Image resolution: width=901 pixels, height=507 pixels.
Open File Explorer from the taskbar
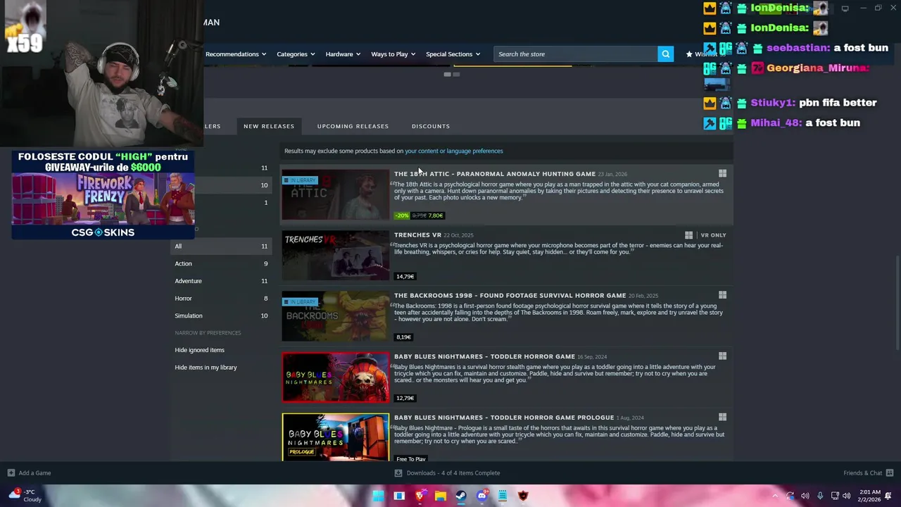click(440, 496)
